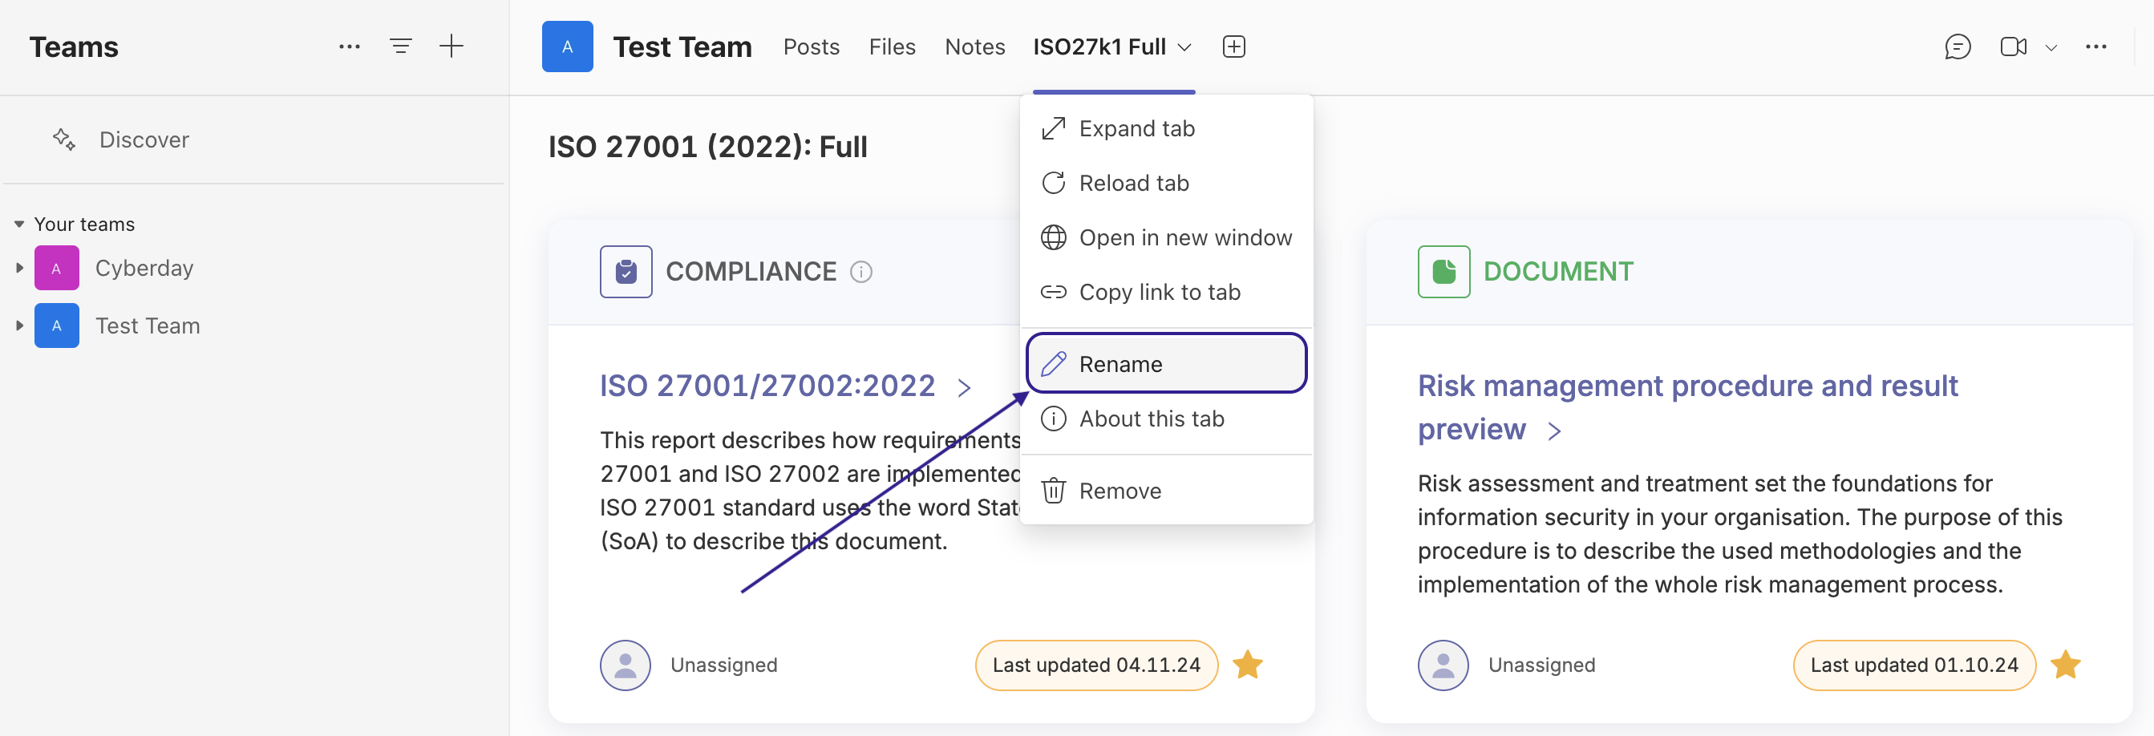
Task: Select Expand tab in menu
Action: pos(1166,129)
